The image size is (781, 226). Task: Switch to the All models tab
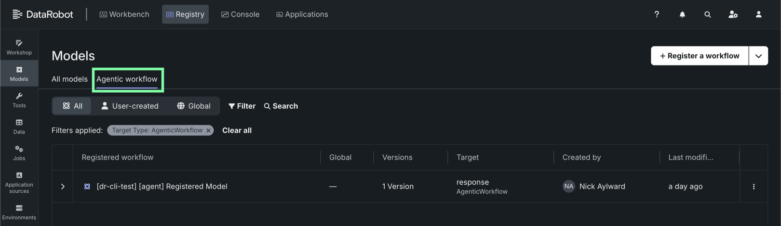69,79
